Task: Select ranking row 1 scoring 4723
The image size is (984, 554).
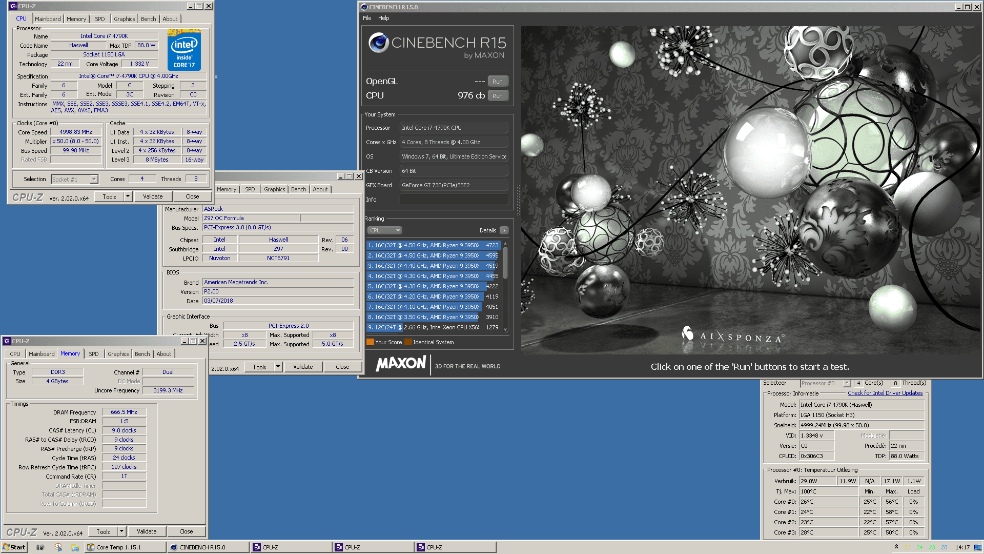Action: (433, 245)
